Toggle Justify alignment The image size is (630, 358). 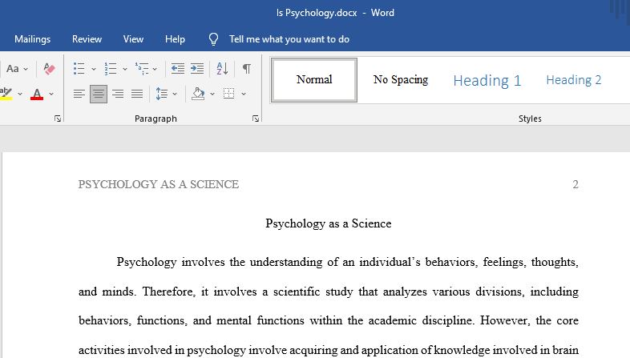(137, 94)
